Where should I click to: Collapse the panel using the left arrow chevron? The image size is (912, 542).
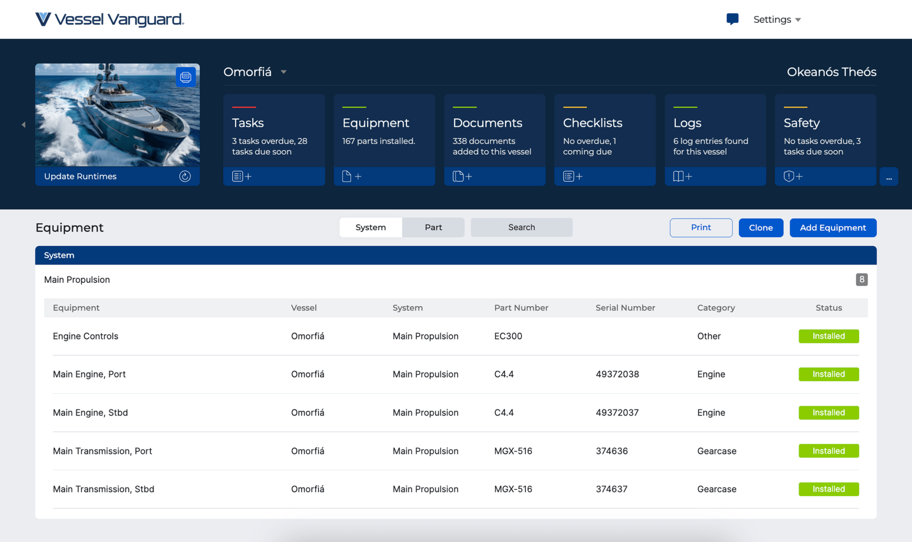click(x=23, y=125)
